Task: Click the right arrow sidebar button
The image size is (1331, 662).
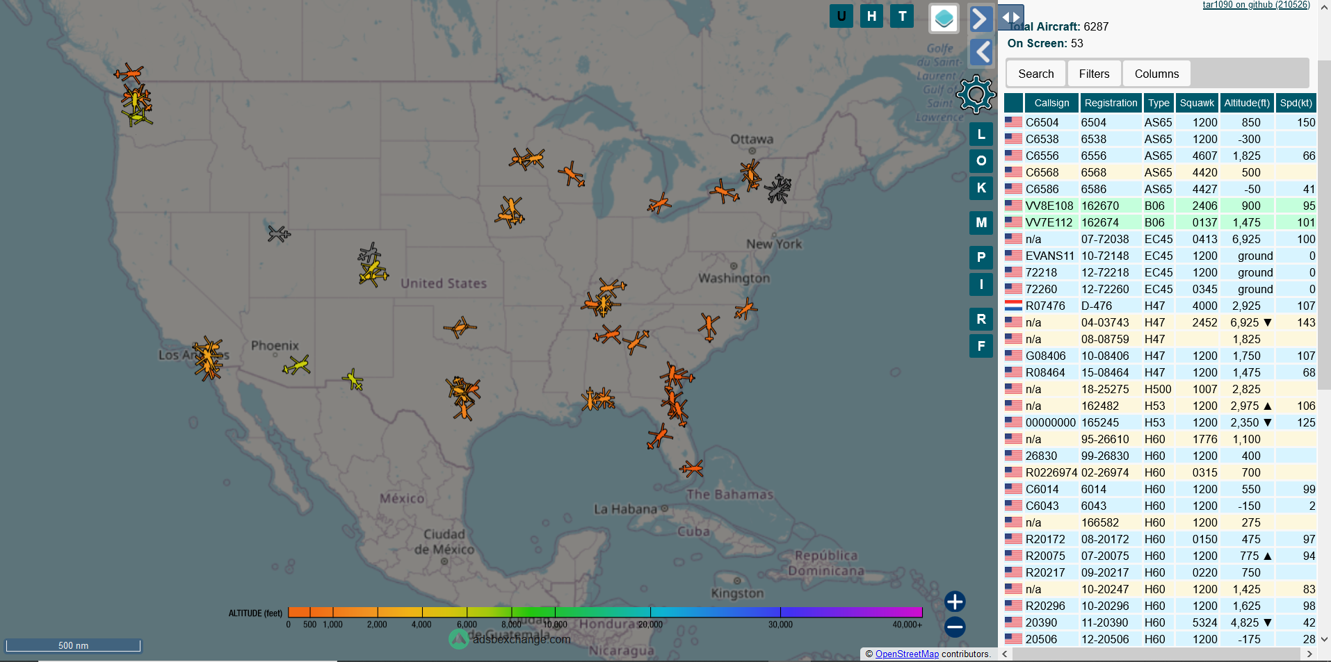Action: tap(981, 19)
